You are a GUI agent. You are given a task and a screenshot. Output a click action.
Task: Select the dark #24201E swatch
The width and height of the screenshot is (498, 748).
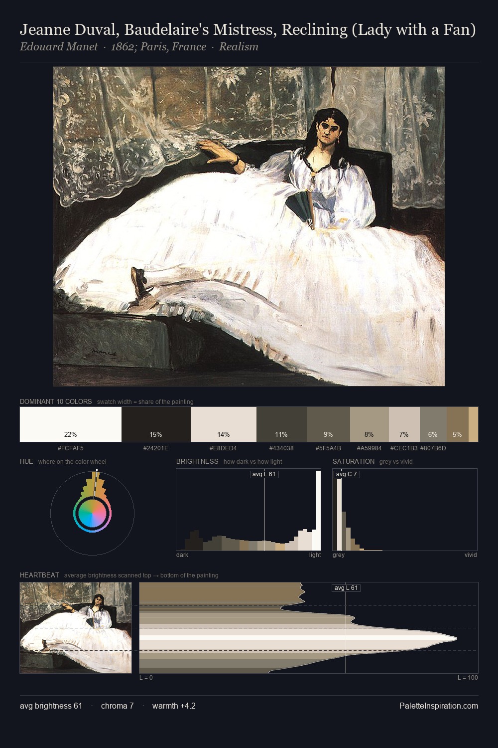pos(156,424)
